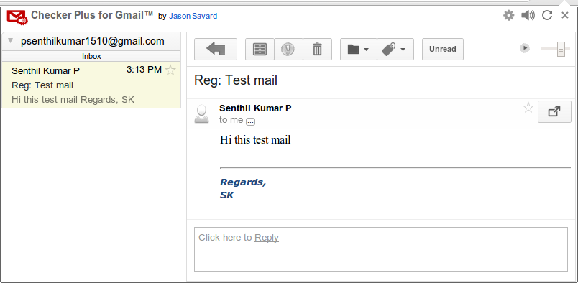Expand message details ellipsis after 'to me'
This screenshot has height=283, width=578.
point(250,121)
